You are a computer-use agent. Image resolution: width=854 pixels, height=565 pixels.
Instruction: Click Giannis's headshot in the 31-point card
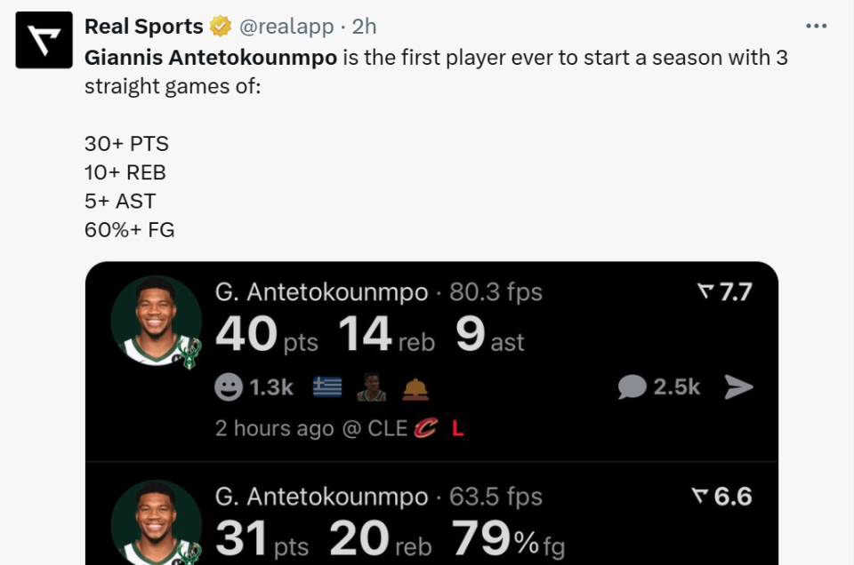[156, 524]
